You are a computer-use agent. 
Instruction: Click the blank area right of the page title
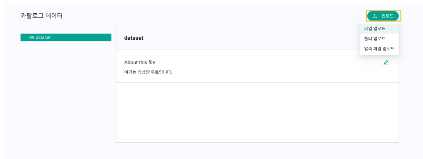[x=211, y=16]
